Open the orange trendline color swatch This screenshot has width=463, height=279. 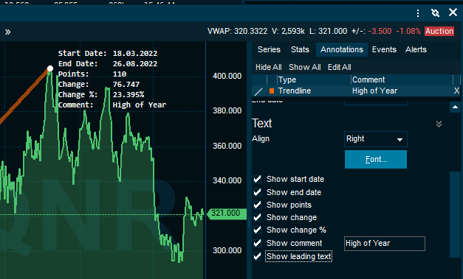click(272, 91)
